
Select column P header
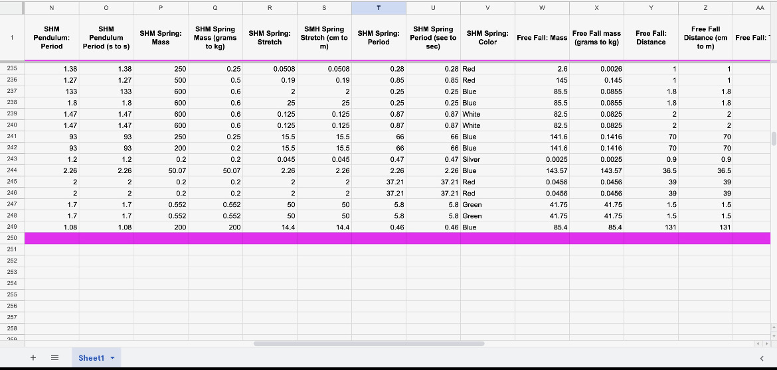(161, 8)
